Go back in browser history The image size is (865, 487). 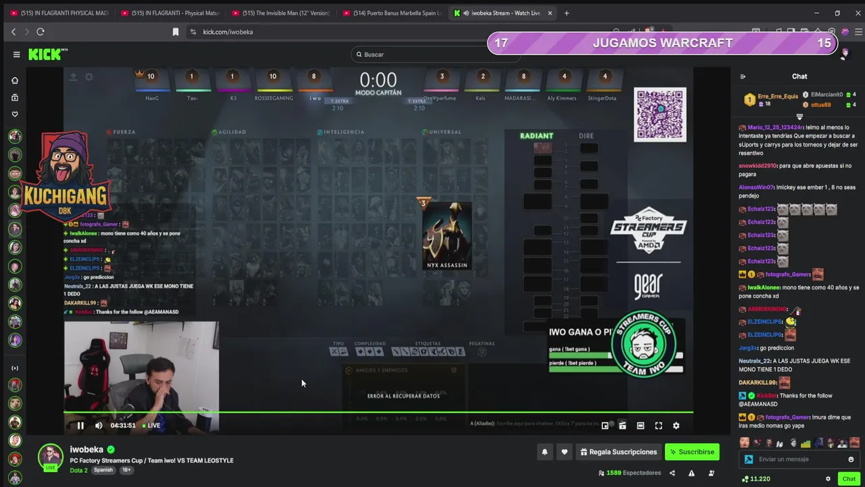pos(13,32)
